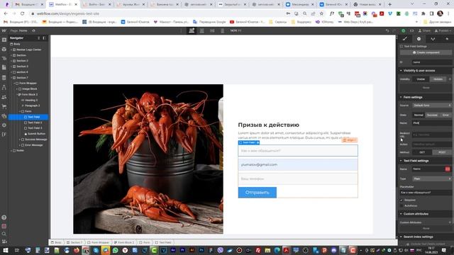Switch to mobile landscape breakpoint icon
Image resolution: width=454 pixels, height=255 pixels.
click(212, 30)
